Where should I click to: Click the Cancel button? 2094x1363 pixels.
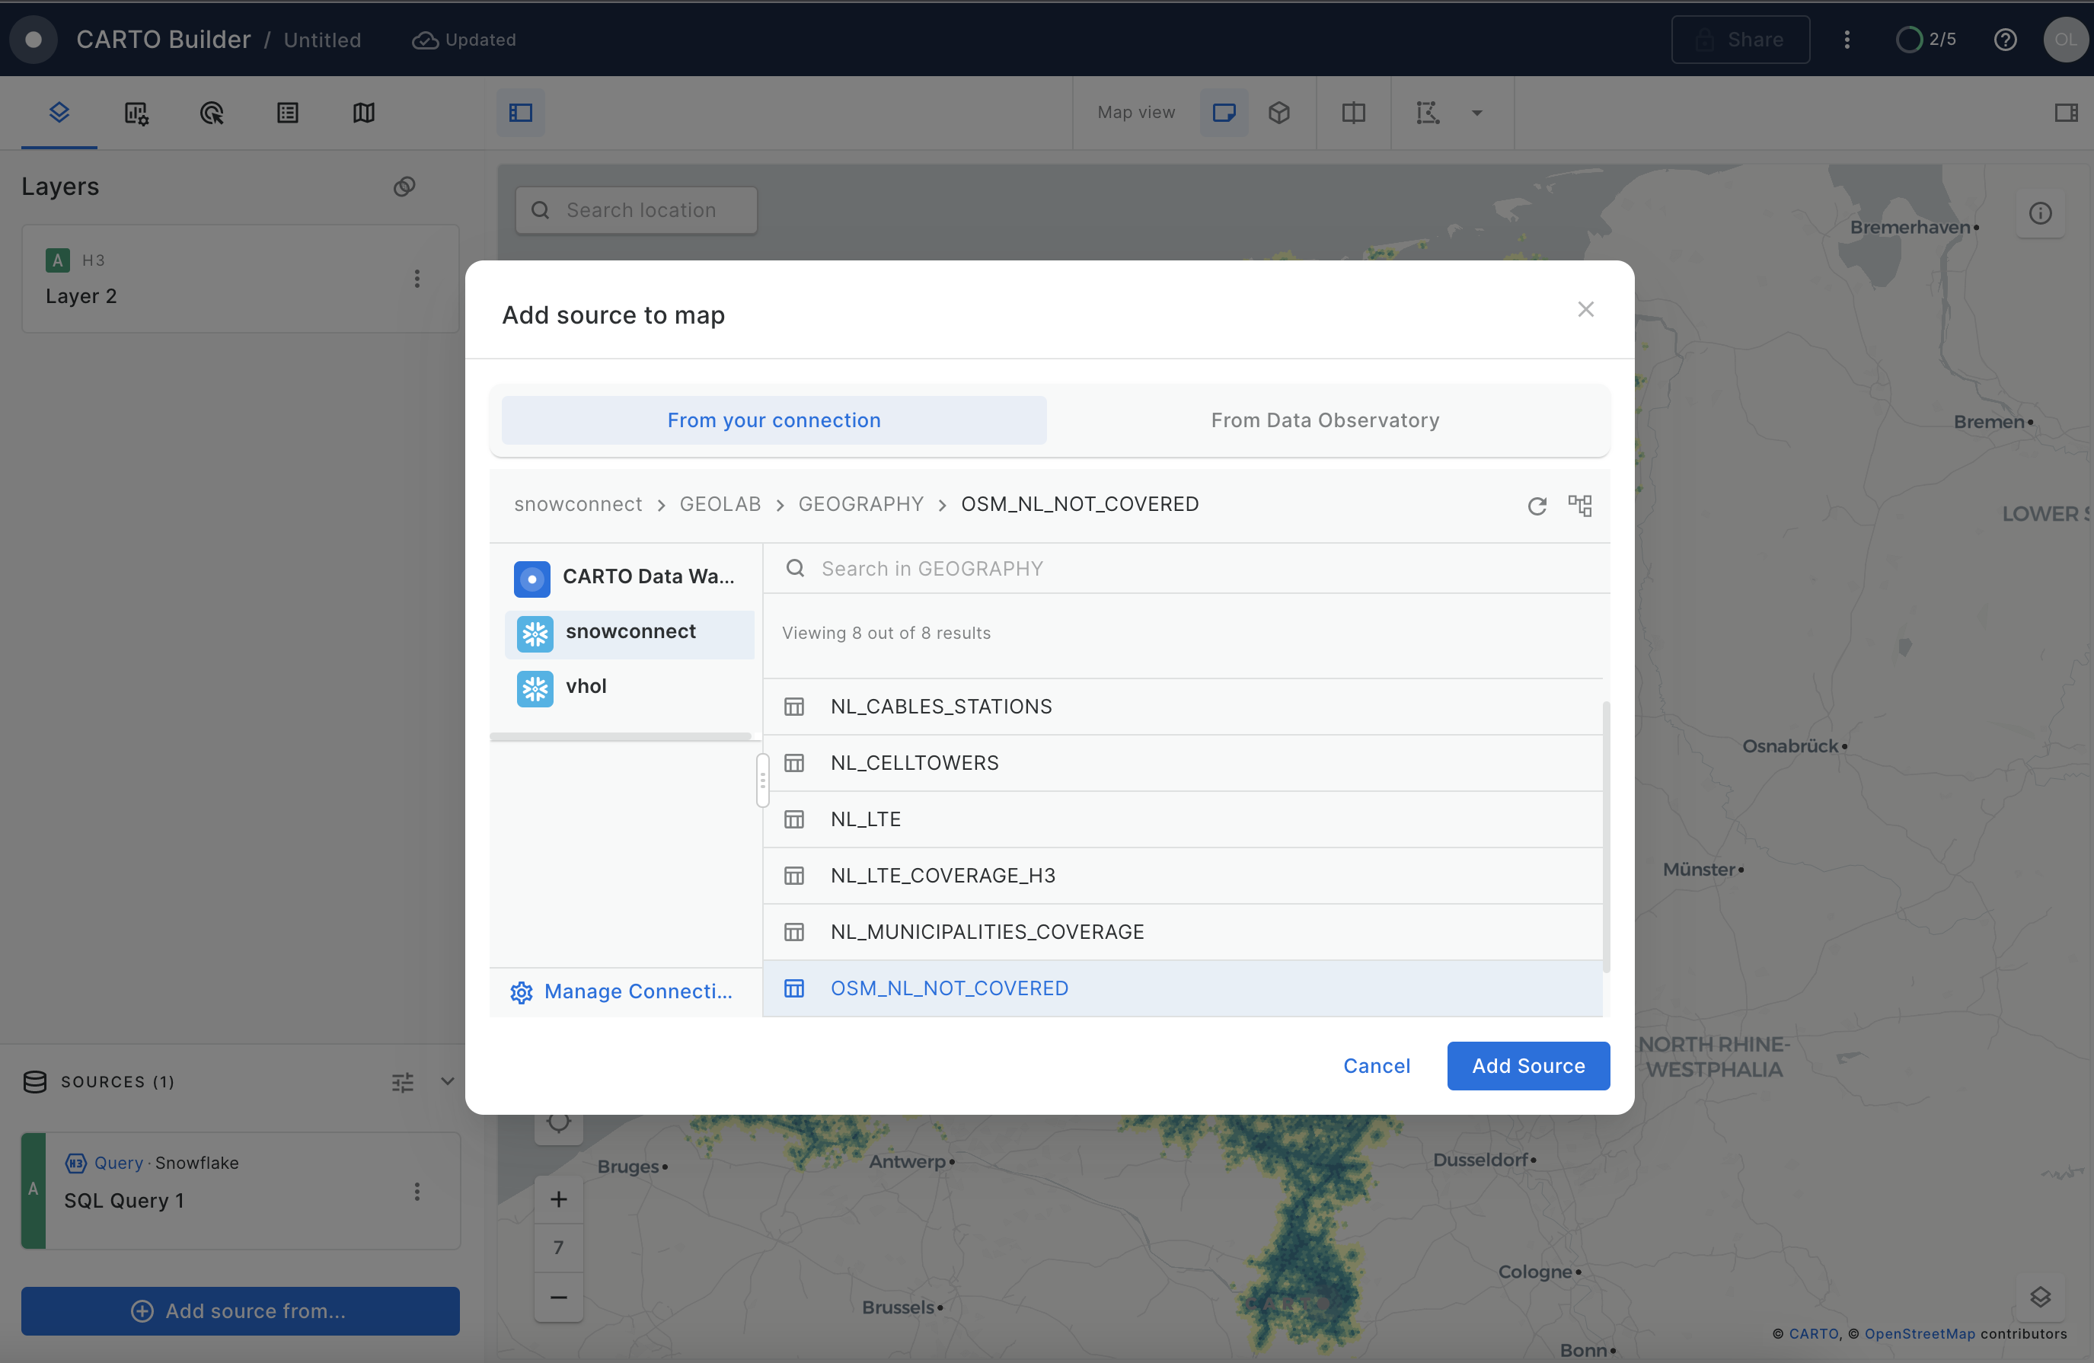1375,1065
